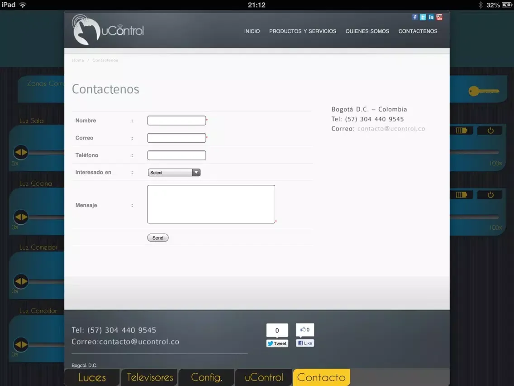This screenshot has height=386, width=514.
Task: Expand the Interesado en Select dropdown
Action: pos(174,173)
